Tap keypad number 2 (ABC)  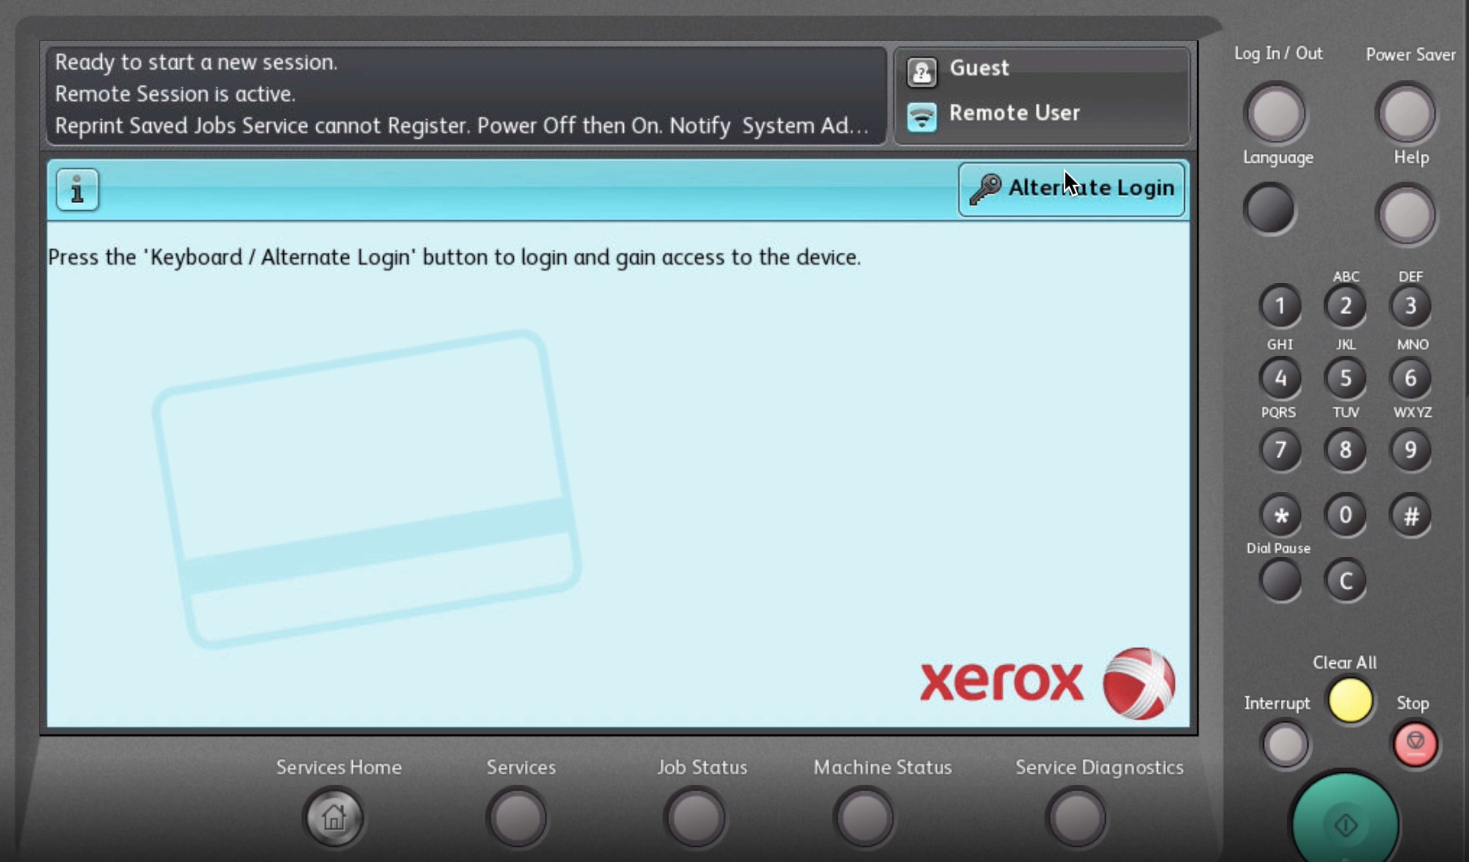[x=1345, y=305]
